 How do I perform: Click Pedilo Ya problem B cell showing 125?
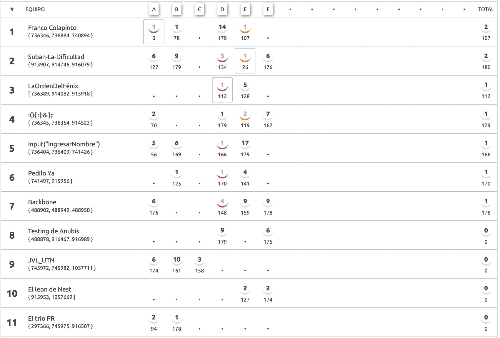tap(176, 177)
